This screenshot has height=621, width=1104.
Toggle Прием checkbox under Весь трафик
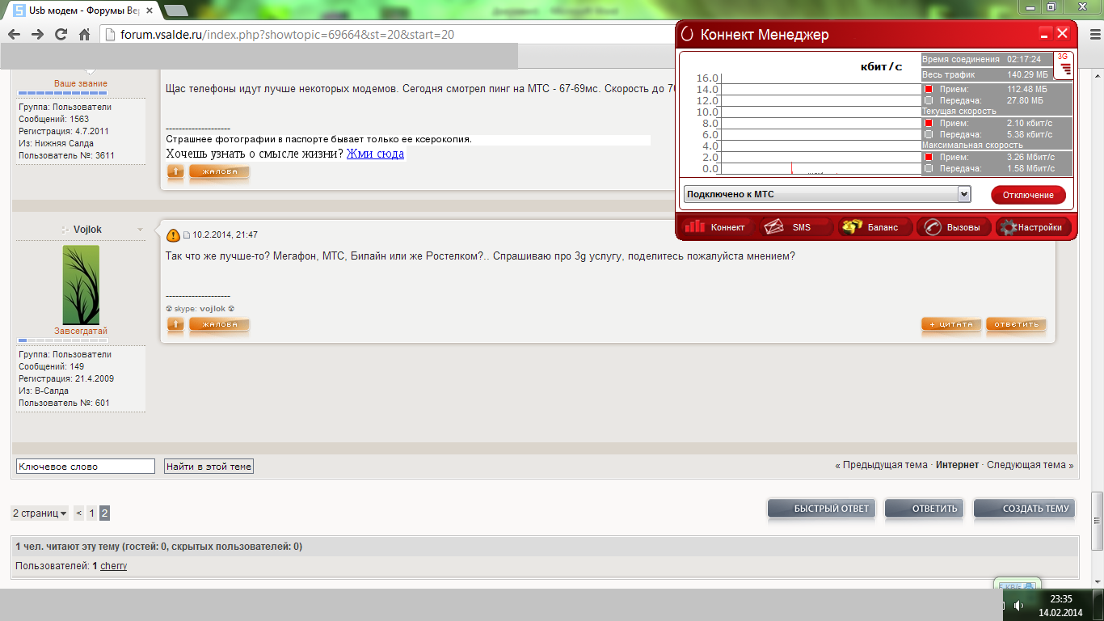pyautogui.click(x=929, y=89)
